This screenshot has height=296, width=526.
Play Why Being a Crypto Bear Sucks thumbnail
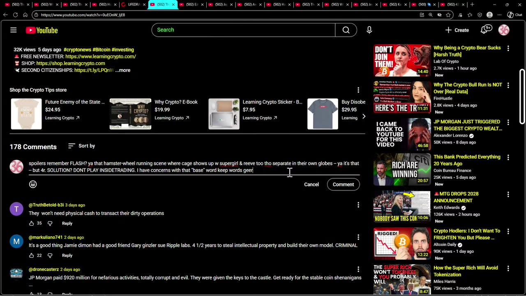click(402, 60)
